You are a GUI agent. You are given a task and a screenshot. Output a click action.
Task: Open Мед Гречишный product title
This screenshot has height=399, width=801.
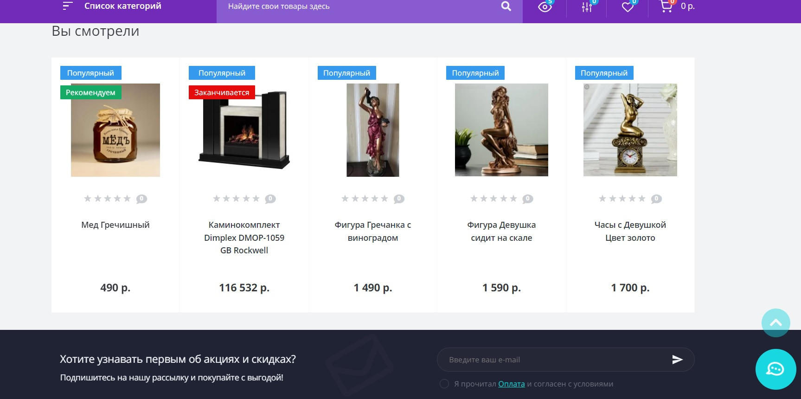pyautogui.click(x=115, y=225)
